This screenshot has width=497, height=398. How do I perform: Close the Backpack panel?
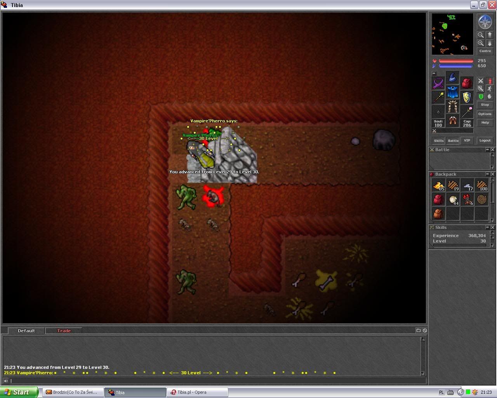tap(492, 174)
